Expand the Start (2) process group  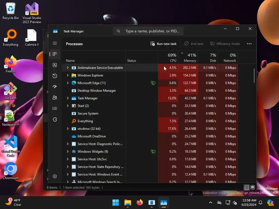[x=68, y=106]
